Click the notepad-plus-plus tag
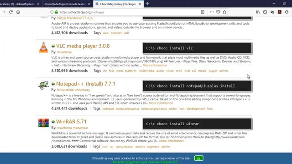Screen dimensions: 292x164 pos(154,109)
